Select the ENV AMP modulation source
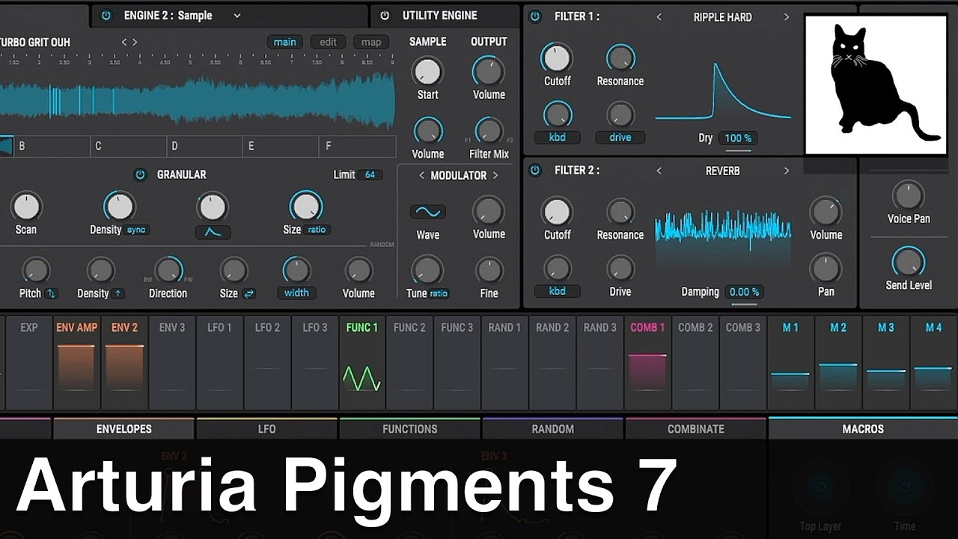This screenshot has height=539, width=958. [x=76, y=363]
